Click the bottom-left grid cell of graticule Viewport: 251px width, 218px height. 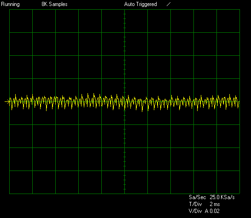[x=21, y=182]
